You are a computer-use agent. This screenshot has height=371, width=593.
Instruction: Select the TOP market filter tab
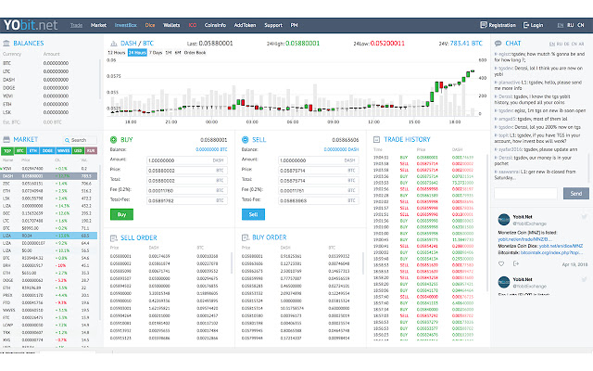tap(7, 150)
